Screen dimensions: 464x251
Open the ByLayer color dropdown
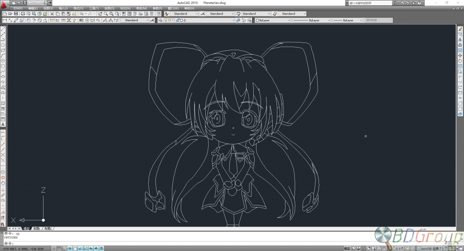273,20
